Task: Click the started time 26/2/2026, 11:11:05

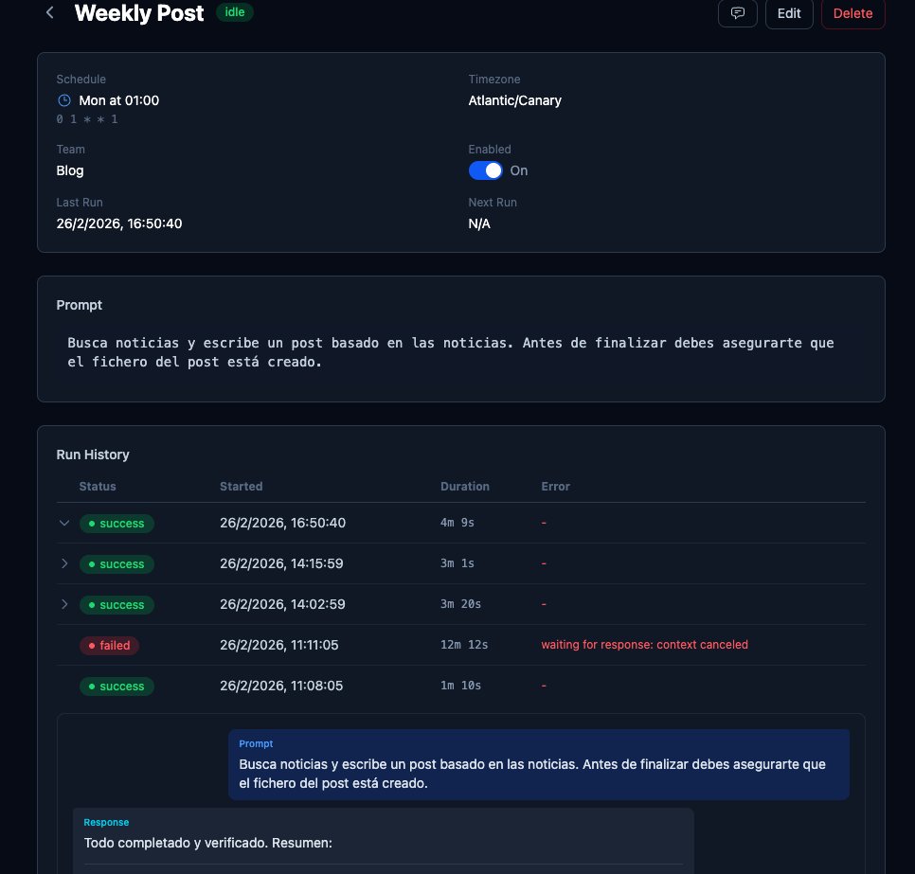Action: [278, 645]
